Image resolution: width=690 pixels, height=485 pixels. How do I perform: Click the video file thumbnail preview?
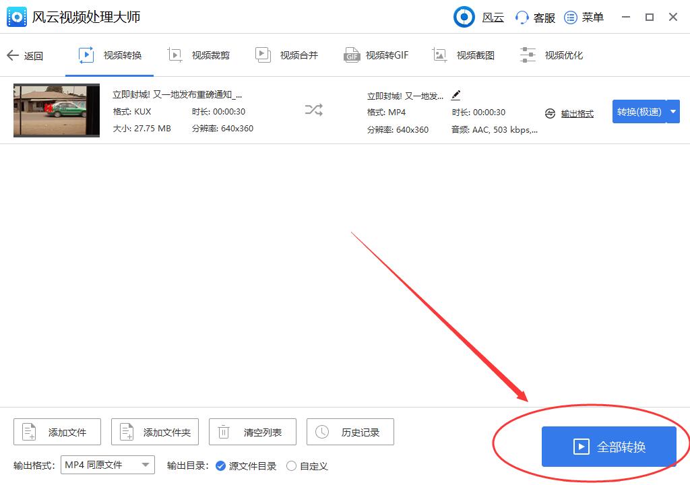click(56, 110)
